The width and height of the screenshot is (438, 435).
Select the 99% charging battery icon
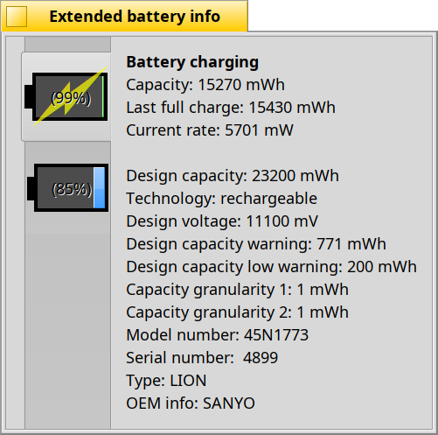(66, 96)
